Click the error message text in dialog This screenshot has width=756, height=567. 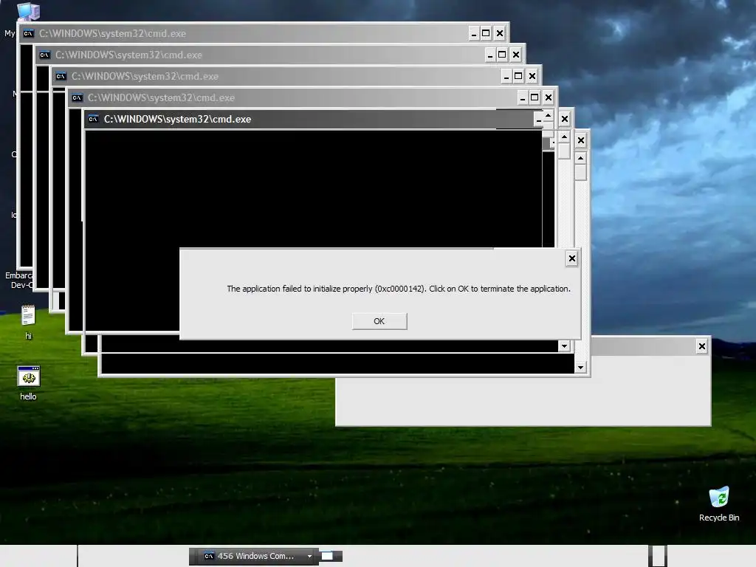(399, 289)
